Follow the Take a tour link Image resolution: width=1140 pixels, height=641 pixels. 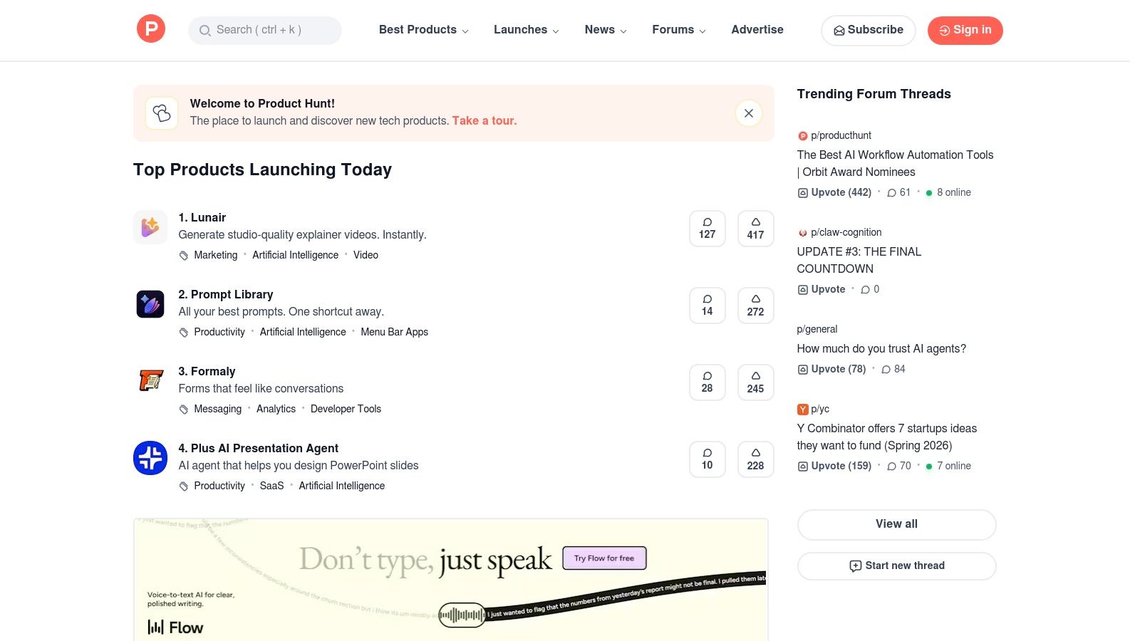[484, 121]
